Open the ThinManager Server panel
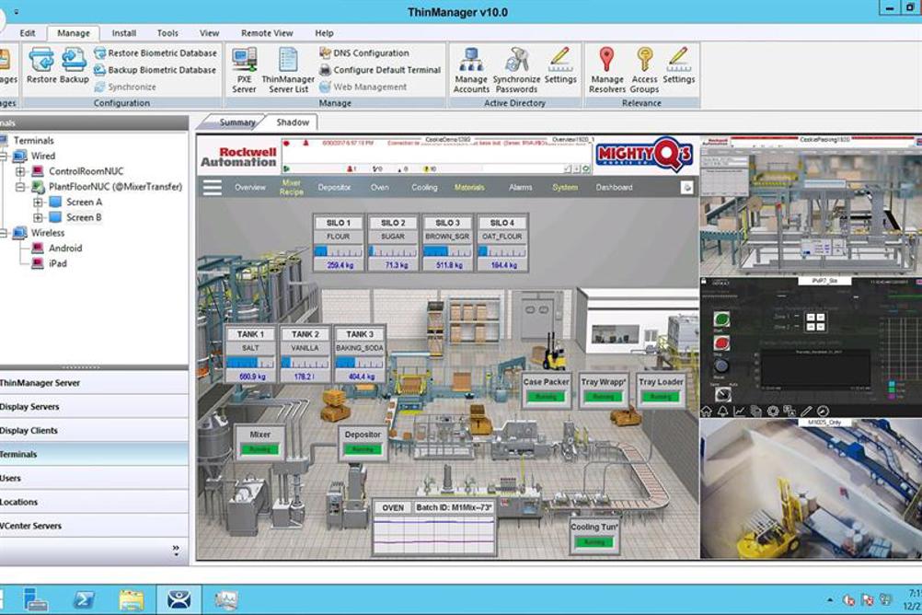The height and width of the screenshot is (615, 922). tap(94, 383)
